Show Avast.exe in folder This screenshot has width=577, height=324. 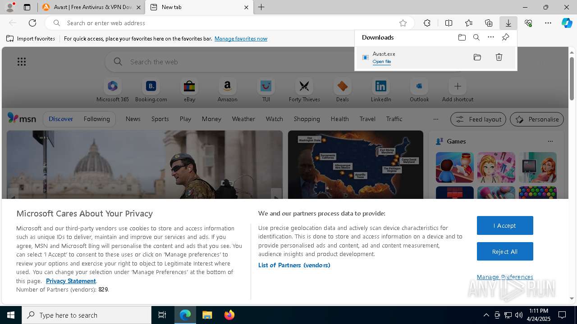(477, 57)
